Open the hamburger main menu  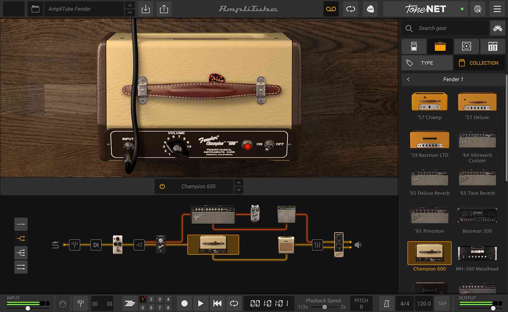point(497,9)
